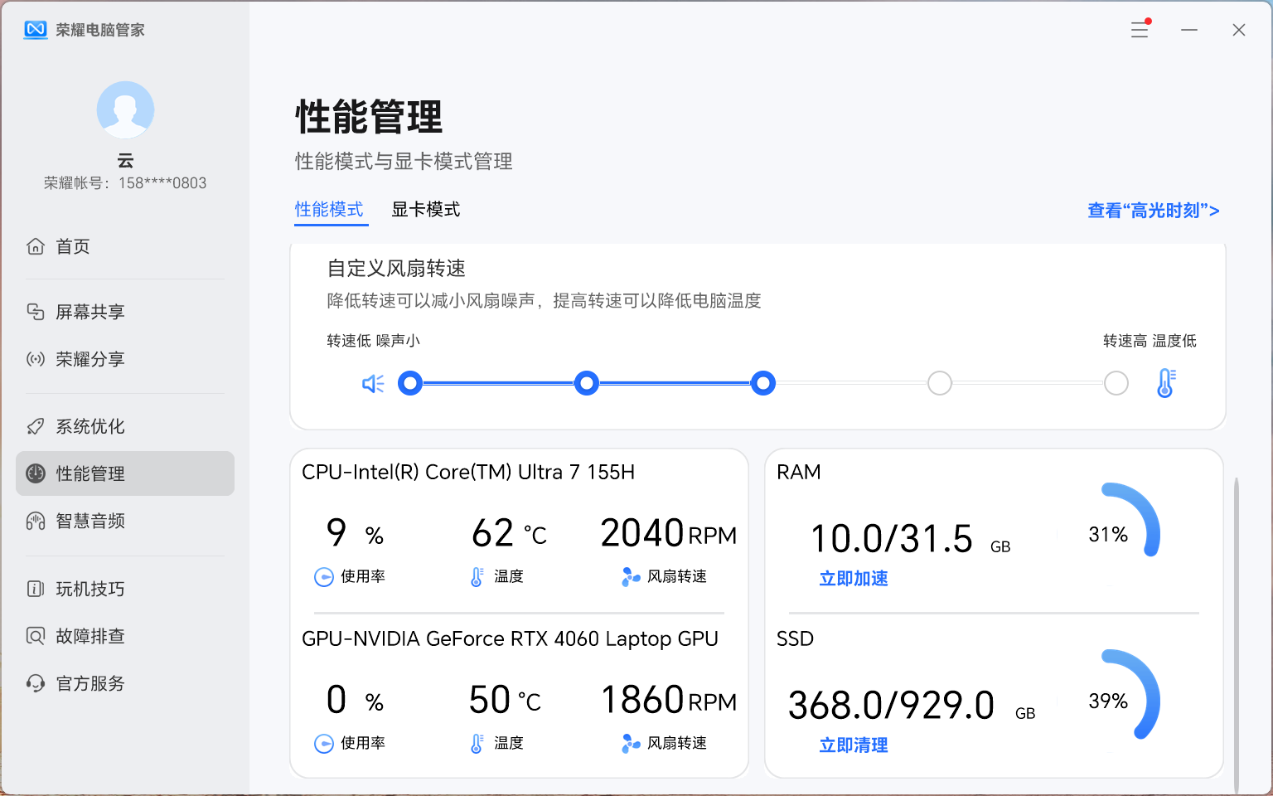1273x796 pixels.
Task: Click the 屏幕共享 screen sharing icon
Action: tap(36, 312)
